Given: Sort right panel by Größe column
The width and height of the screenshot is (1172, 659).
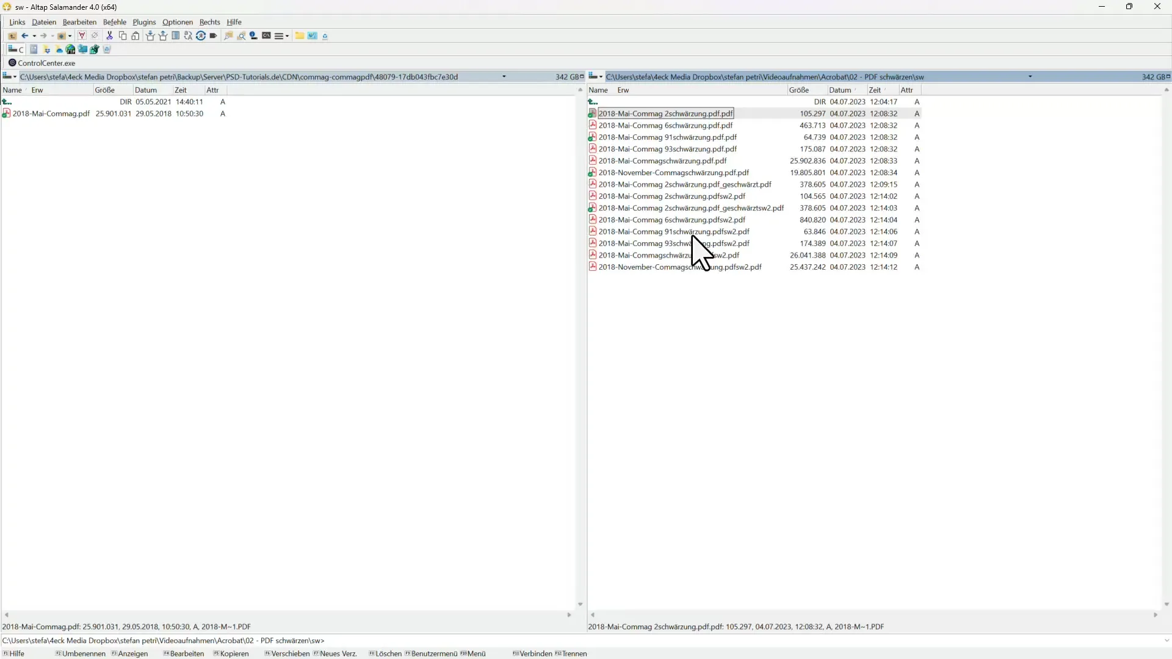Looking at the screenshot, I should click(x=807, y=90).
